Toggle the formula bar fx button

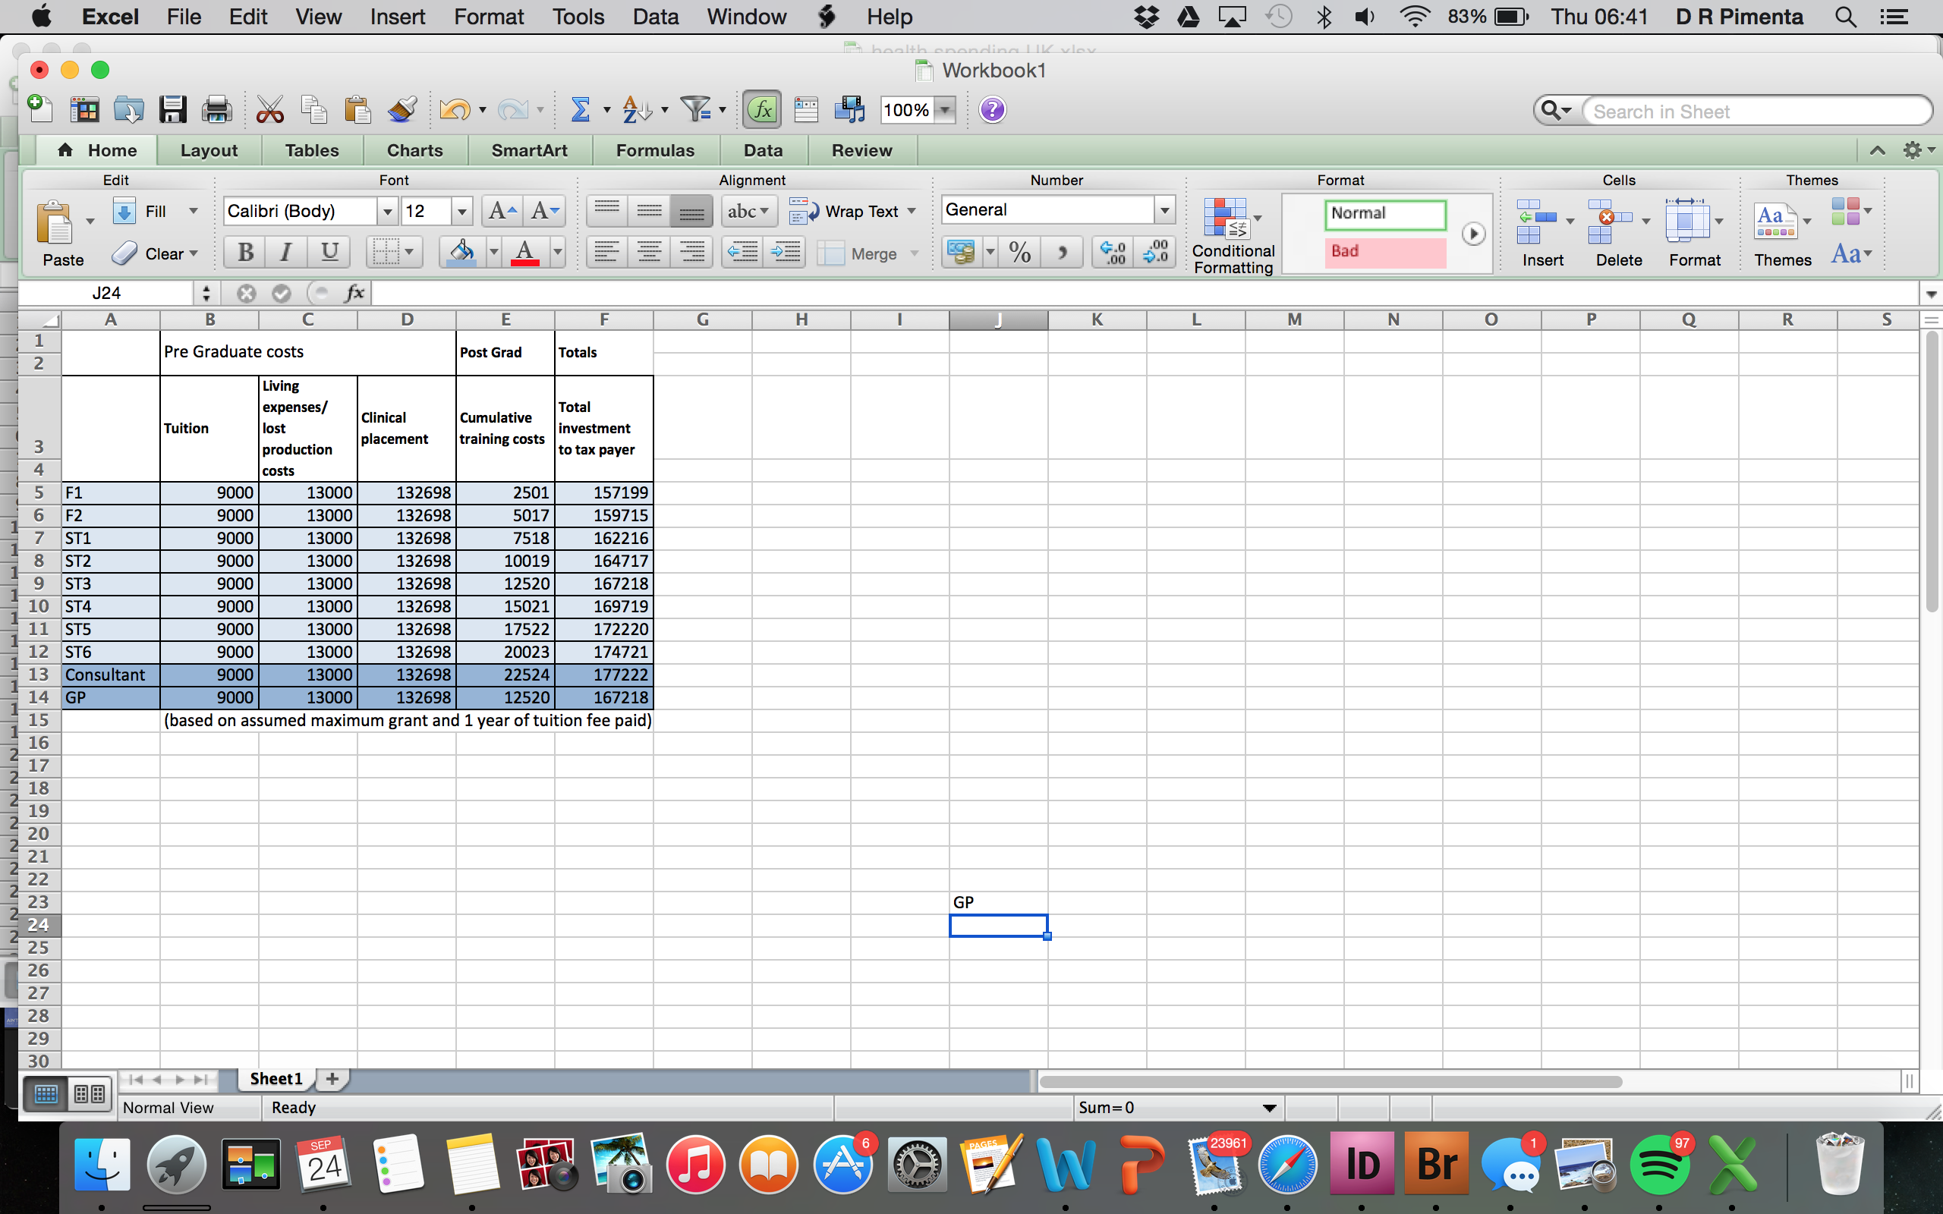[x=762, y=110]
